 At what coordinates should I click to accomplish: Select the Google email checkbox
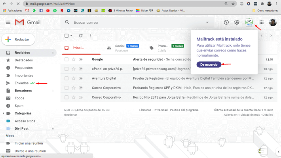[x=66, y=59]
